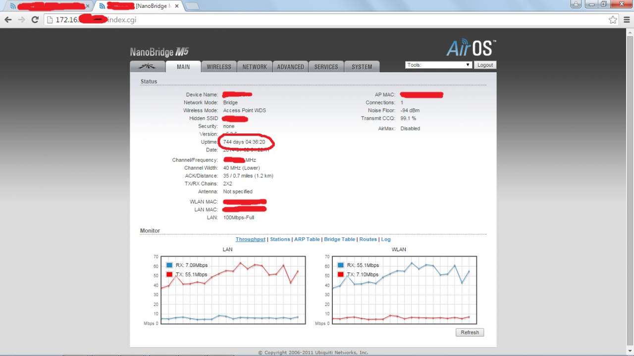
Task: Open the Stations monitor link
Action: (x=280, y=239)
